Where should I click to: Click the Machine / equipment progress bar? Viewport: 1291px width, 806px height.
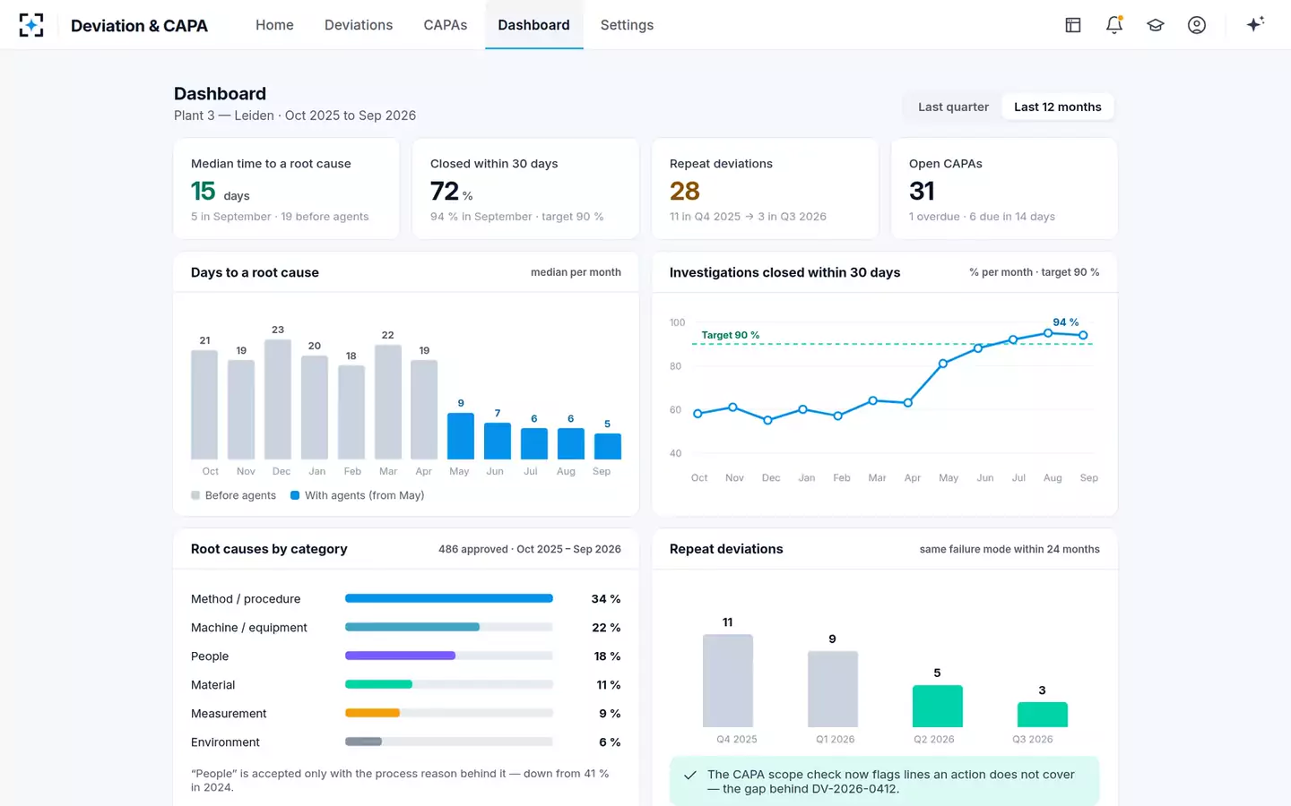click(449, 627)
